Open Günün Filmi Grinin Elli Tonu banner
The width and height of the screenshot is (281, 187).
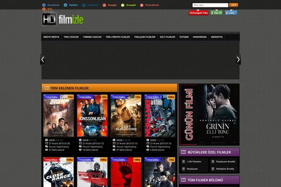[x=209, y=115]
